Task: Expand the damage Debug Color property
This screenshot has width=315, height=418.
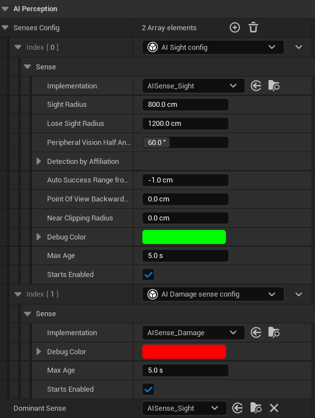Action: [x=39, y=351]
